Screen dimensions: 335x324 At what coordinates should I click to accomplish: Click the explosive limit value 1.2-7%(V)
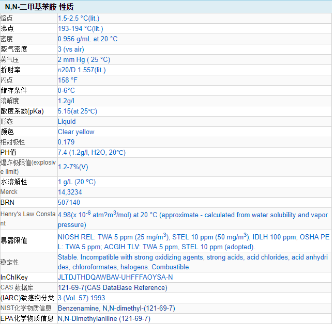(73, 167)
